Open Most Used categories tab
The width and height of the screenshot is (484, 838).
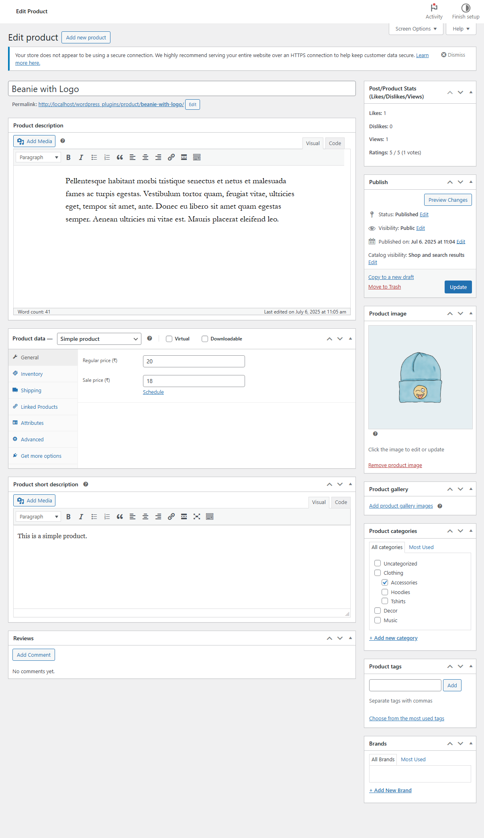coord(421,547)
